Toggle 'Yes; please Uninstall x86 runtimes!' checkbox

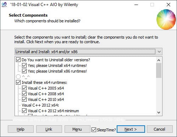[24, 71]
